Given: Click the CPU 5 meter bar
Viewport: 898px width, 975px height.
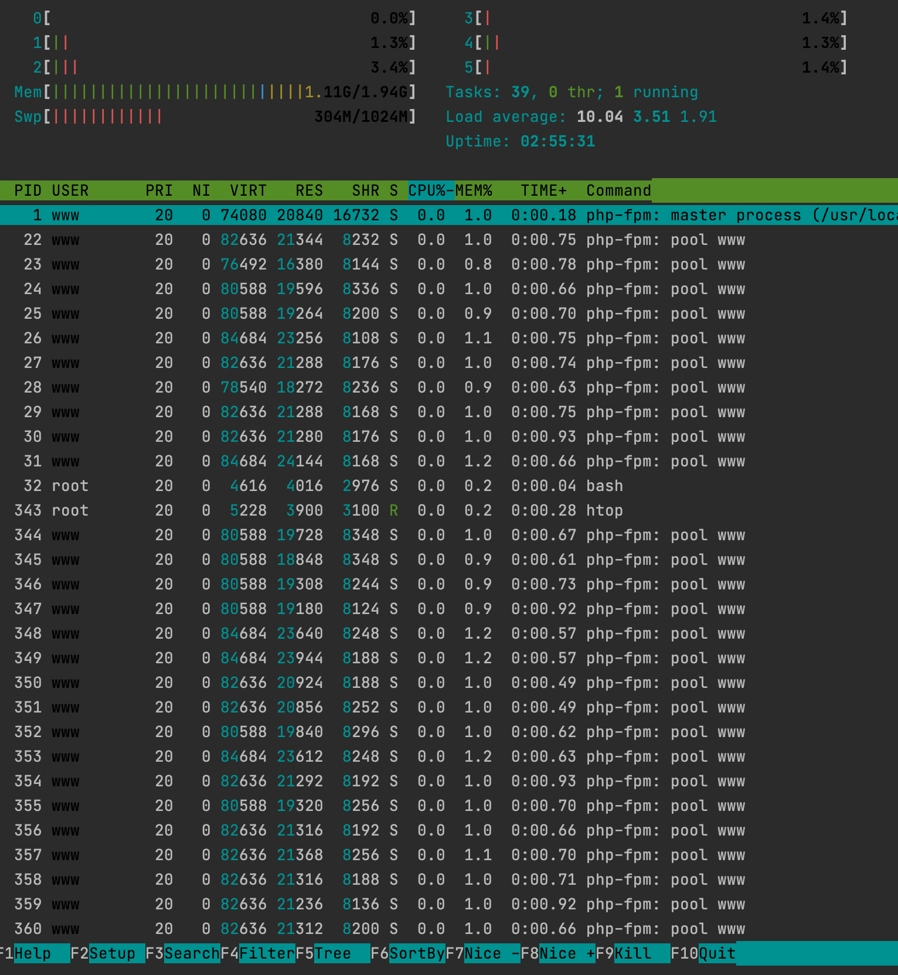Looking at the screenshot, I should coord(656,67).
